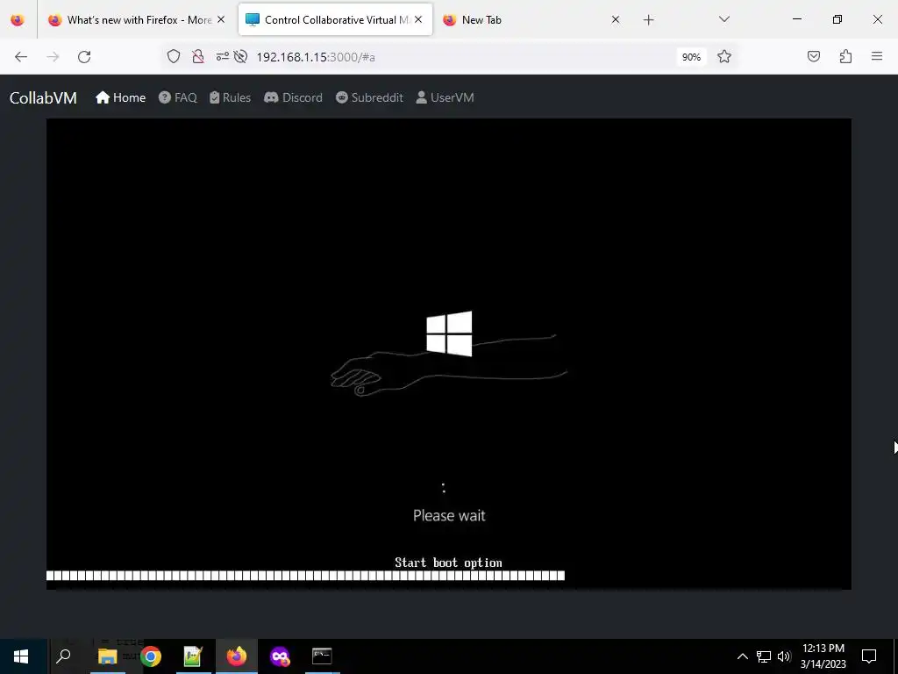This screenshot has height=674, width=898.
Task: Click the CollabVM brand logo text
Action: coord(43,98)
